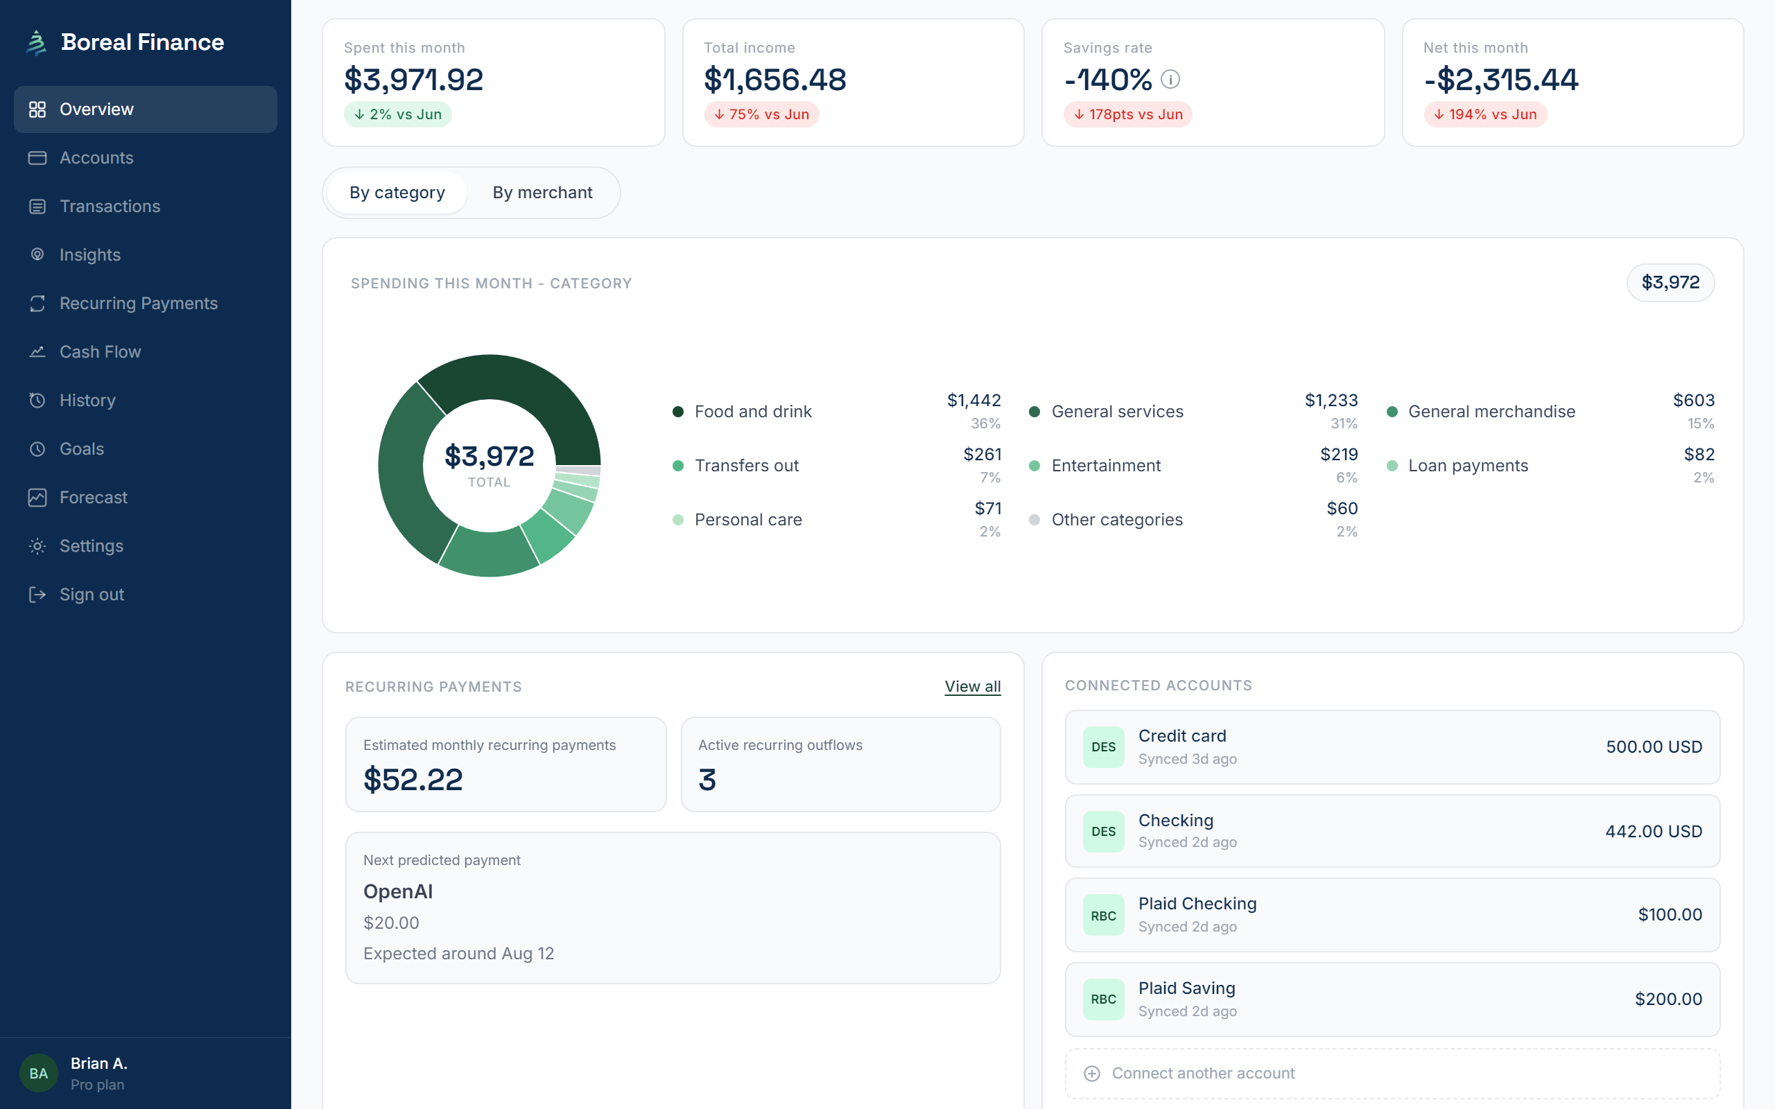Open the Overview page
Screen dimensions: 1775x1109
[x=145, y=110]
